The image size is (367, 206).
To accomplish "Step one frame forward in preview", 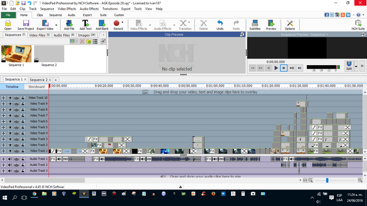I will [x=284, y=68].
